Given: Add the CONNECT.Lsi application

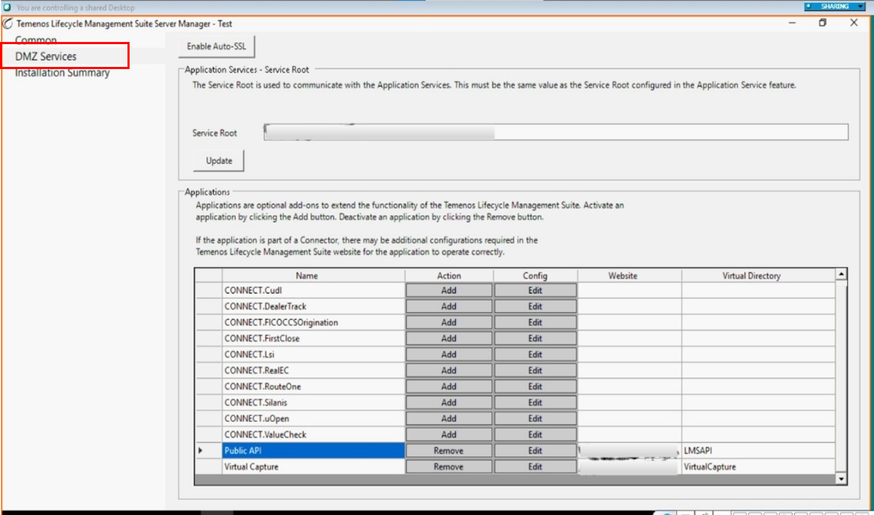Looking at the screenshot, I should click(449, 354).
